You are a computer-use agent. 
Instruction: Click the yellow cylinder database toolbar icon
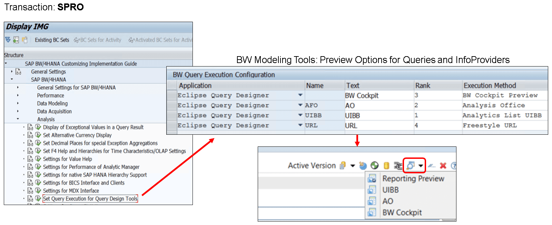pos(386,166)
